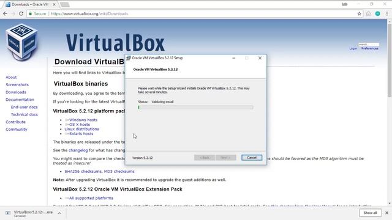Open the SHA256 checksums link

click(83, 171)
